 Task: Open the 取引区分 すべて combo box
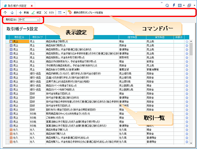(x=29, y=20)
